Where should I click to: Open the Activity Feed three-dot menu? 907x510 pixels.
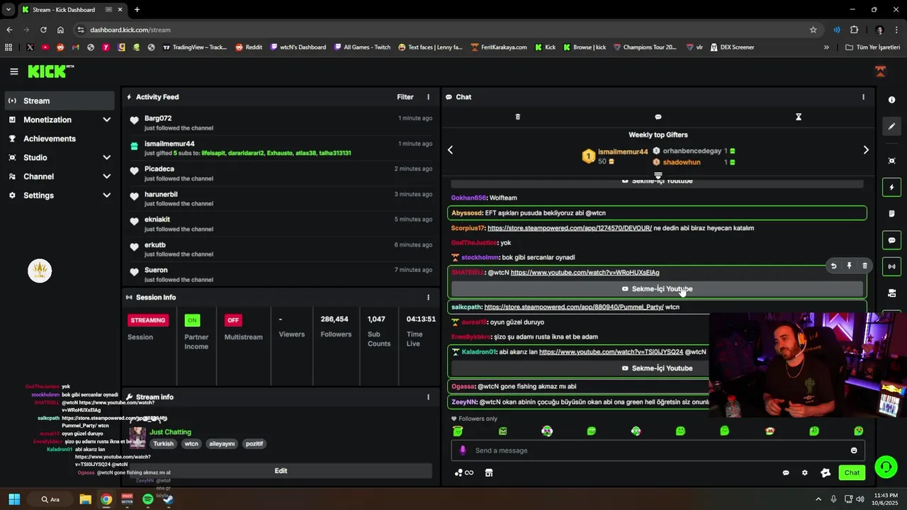[x=428, y=97]
